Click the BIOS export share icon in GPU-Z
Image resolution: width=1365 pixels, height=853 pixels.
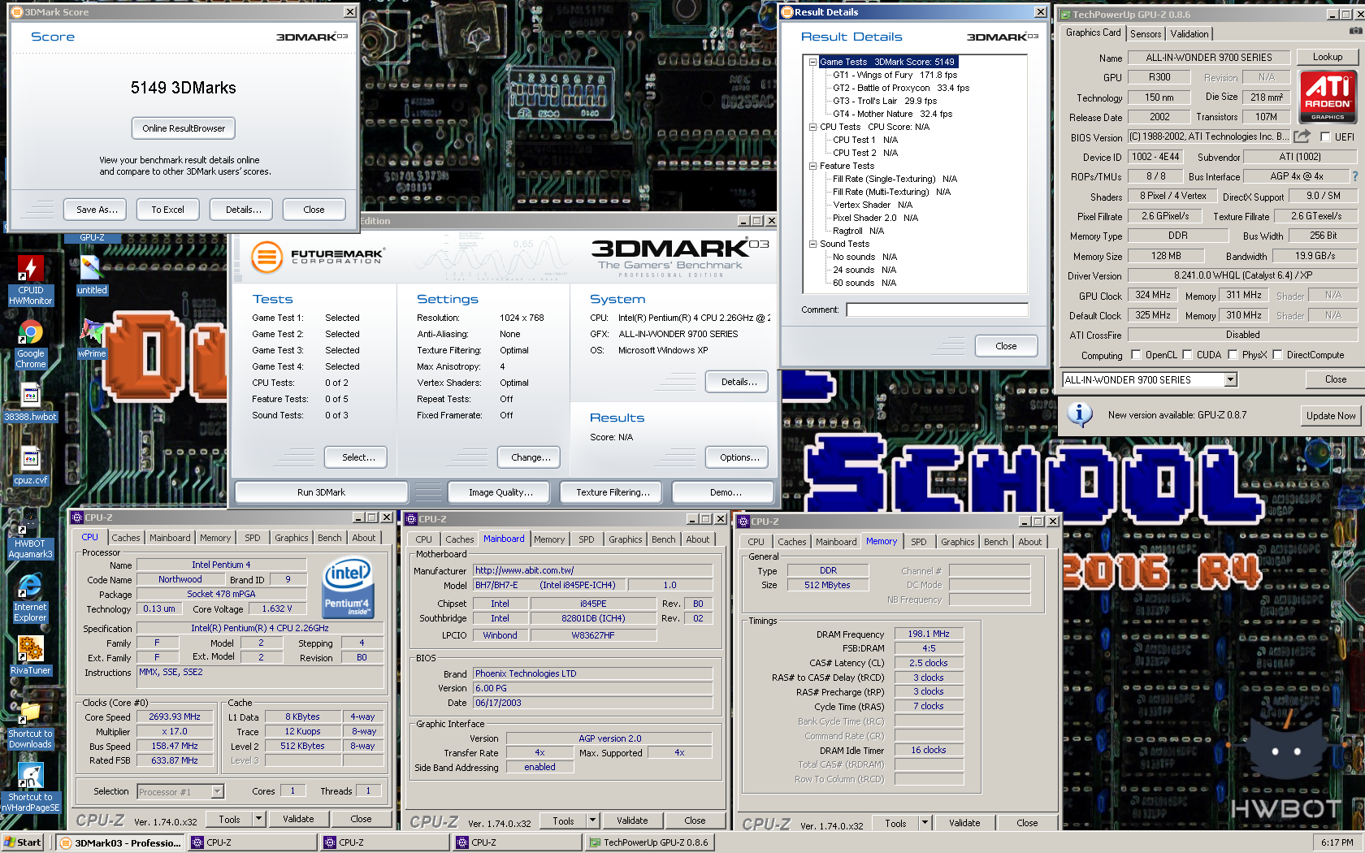coord(1302,136)
